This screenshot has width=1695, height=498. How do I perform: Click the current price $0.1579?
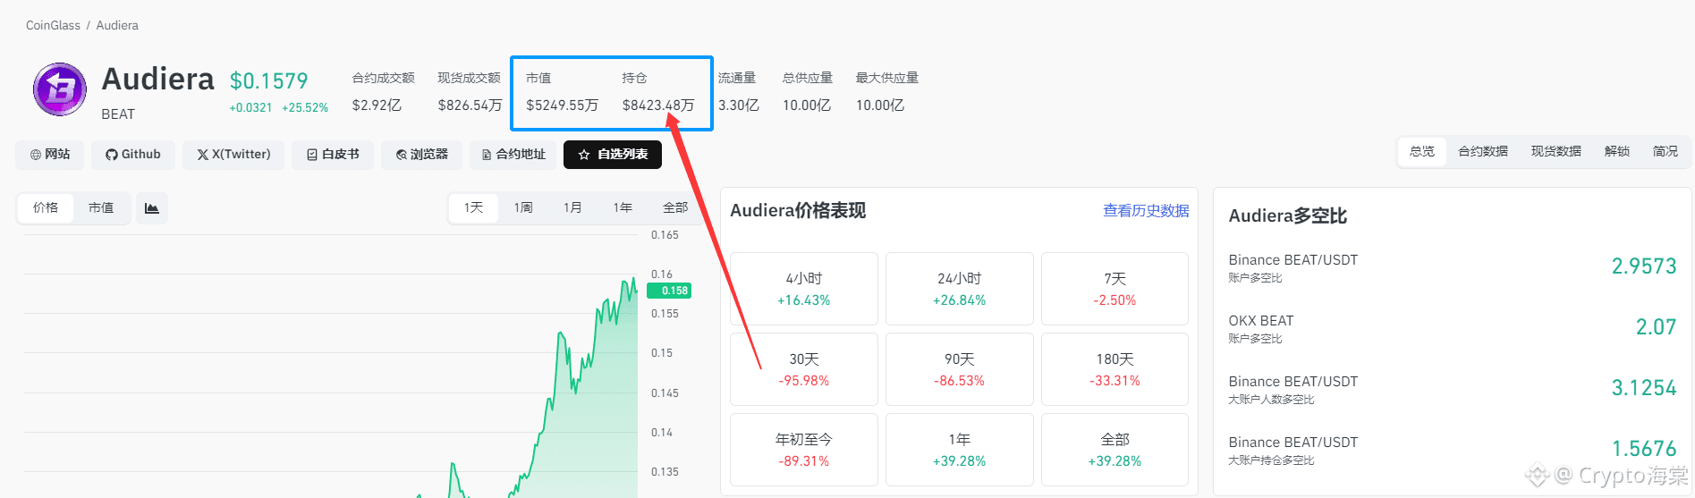[268, 81]
